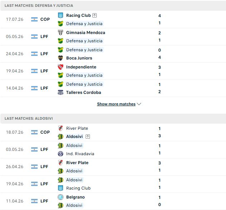Click the Ind. Rivadavia team crest
Viewport: 226px width, 210px height.
[61, 154]
